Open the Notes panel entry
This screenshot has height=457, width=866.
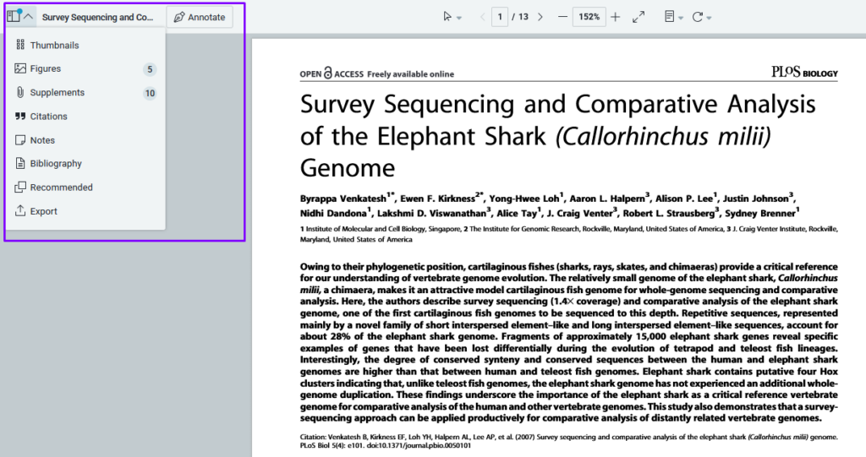tap(42, 140)
